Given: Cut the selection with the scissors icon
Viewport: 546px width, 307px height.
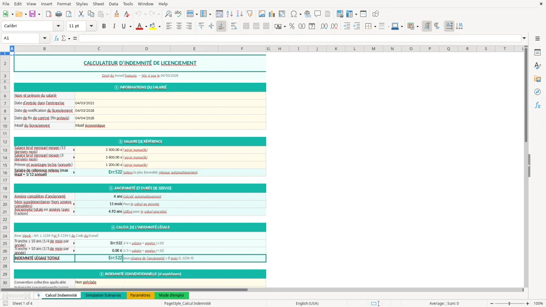Looking at the screenshot, I should (x=81, y=14).
